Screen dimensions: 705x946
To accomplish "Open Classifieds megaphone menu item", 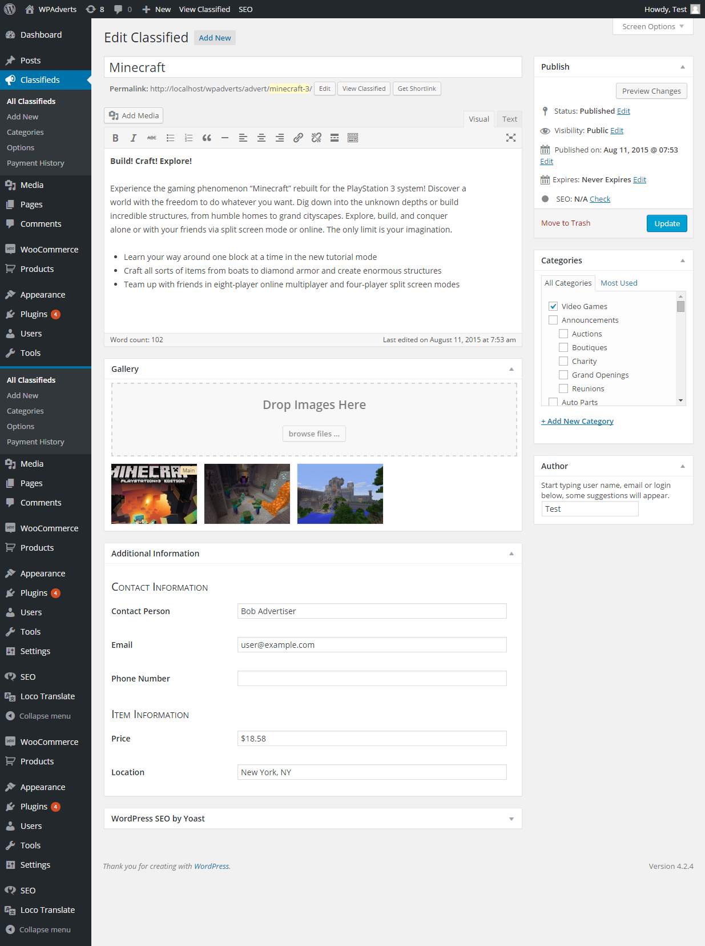I will 46,80.
